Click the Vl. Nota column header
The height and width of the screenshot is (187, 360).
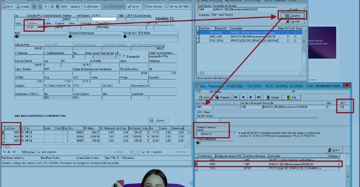click(92, 128)
